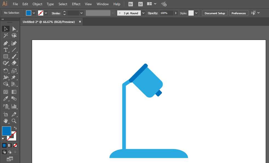
Task: Click the Document Setup button
Action: tap(214, 13)
